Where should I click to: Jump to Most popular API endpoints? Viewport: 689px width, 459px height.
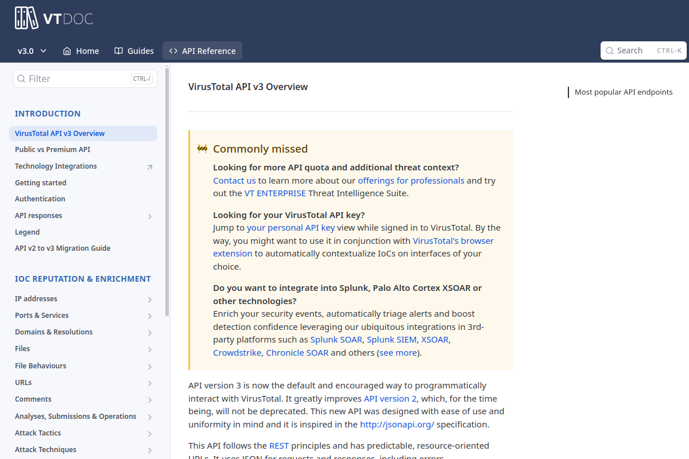[624, 92]
